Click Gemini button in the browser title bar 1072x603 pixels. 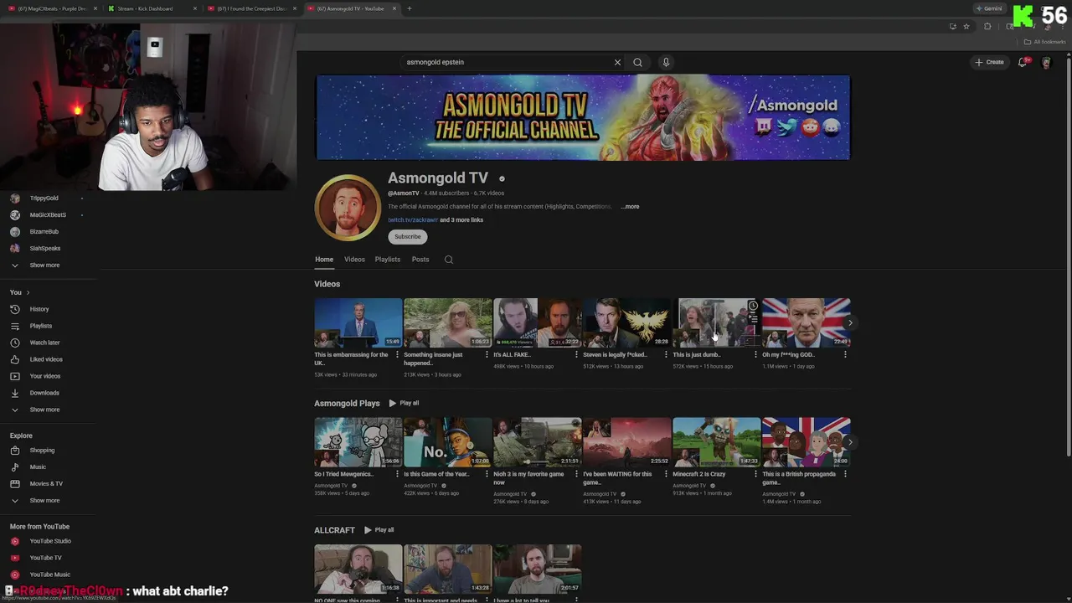point(989,8)
